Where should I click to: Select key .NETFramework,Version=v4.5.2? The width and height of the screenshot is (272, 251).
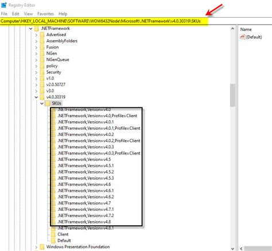pyautogui.click(x=86, y=172)
